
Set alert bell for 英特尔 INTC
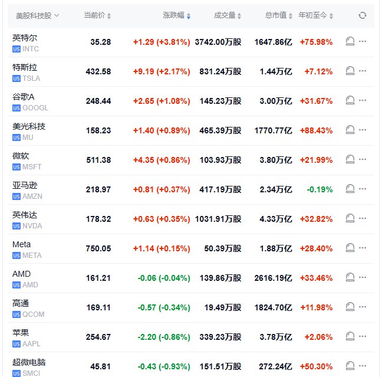[x=350, y=41]
